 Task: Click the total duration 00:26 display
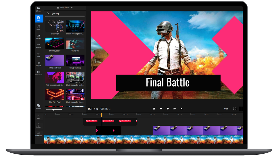click(106, 109)
